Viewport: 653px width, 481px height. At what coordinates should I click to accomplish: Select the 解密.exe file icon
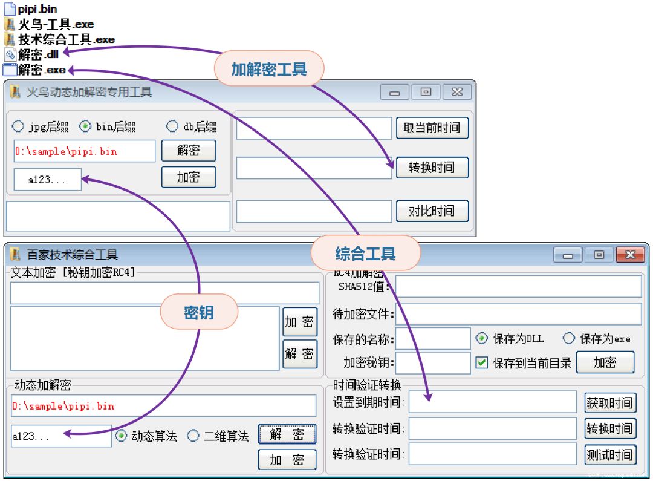tap(10, 70)
